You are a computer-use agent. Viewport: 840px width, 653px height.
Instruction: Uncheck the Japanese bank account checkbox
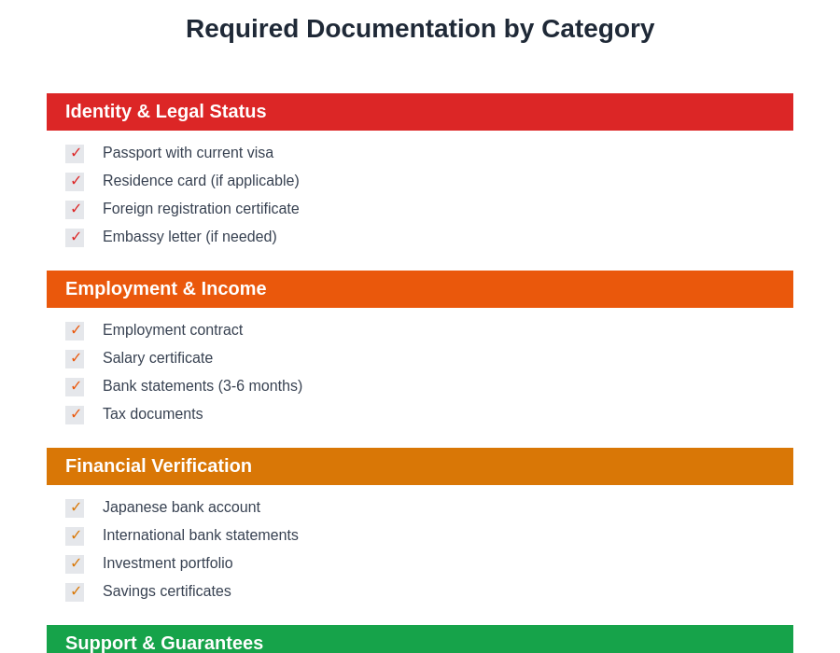coord(75,507)
